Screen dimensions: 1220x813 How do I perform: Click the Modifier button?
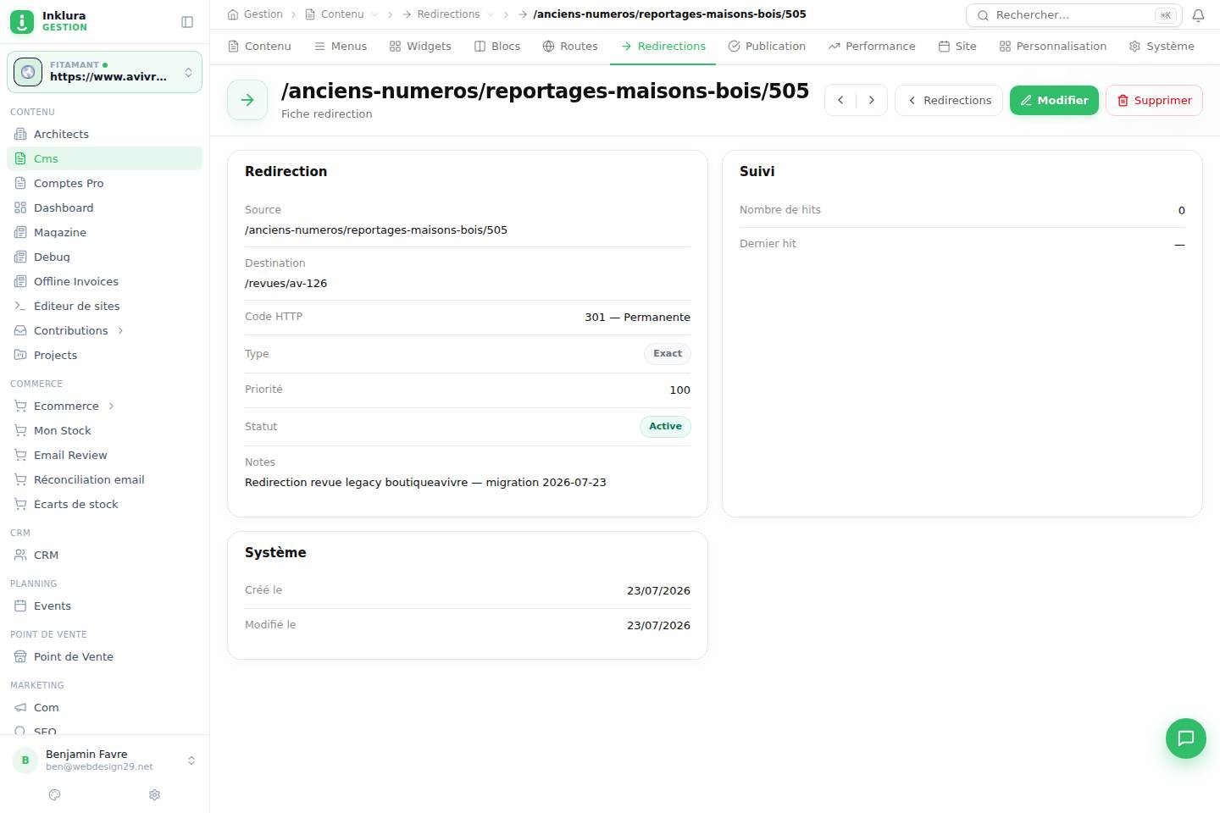[x=1054, y=100]
